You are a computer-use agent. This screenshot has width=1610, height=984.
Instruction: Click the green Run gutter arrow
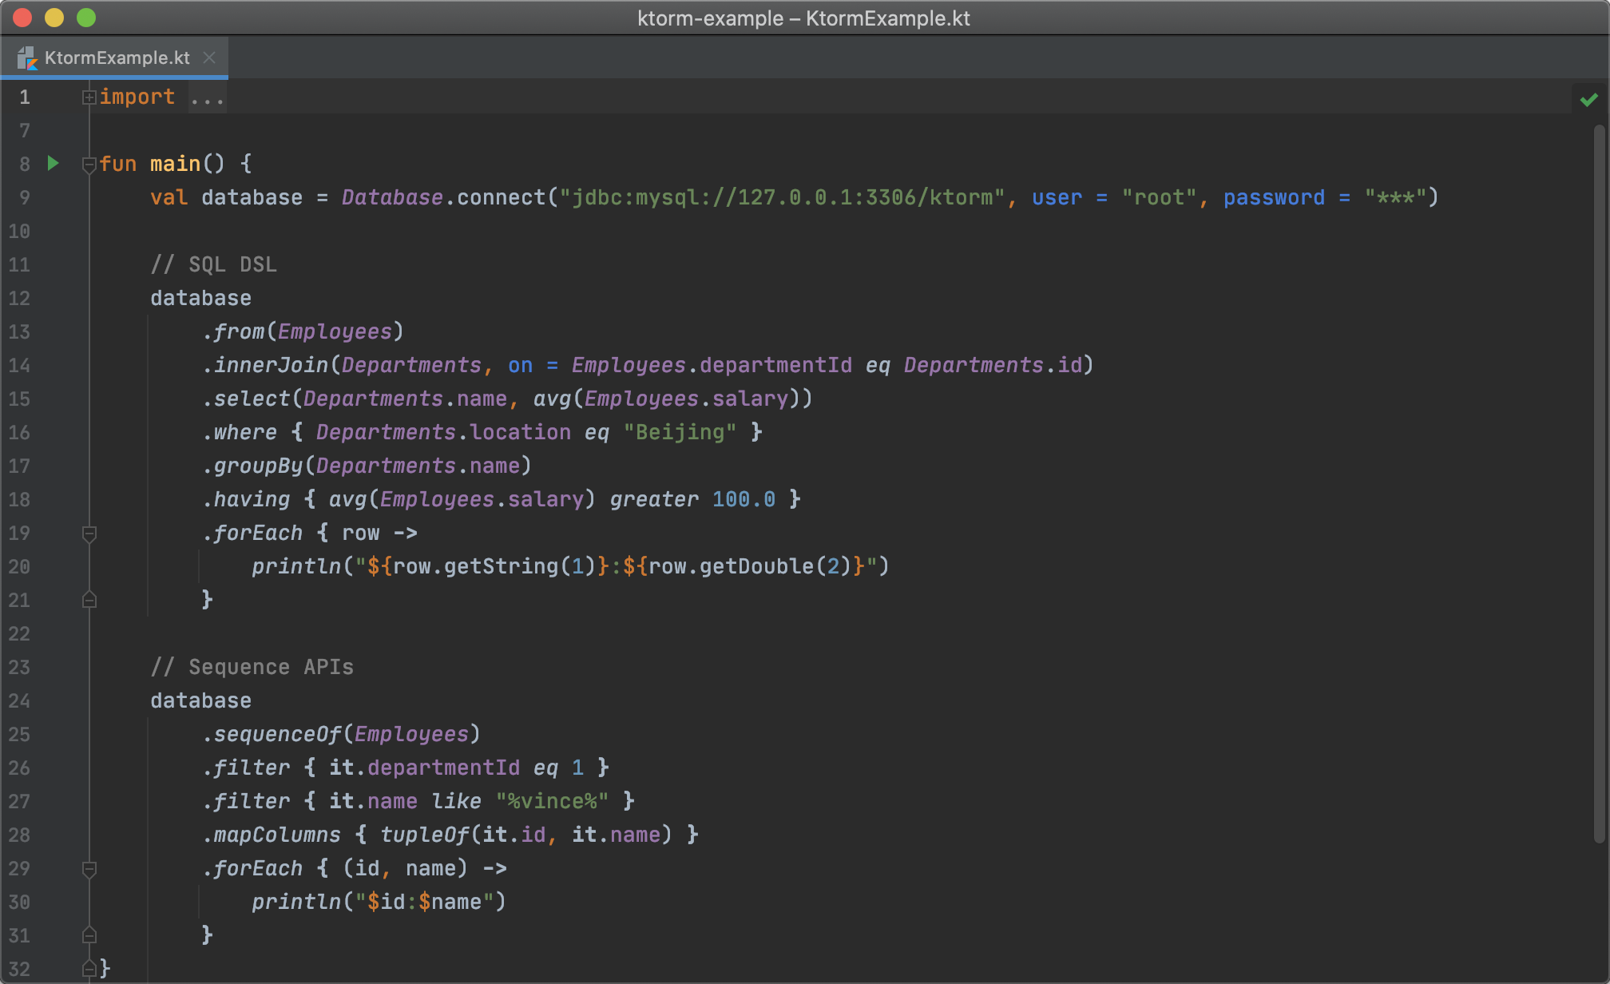point(53,164)
